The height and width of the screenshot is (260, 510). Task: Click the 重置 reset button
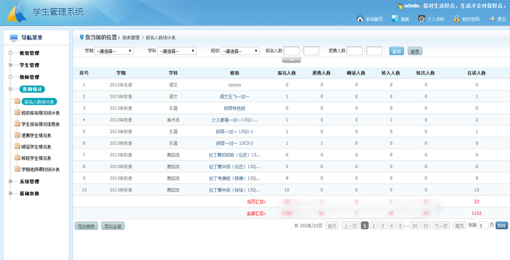415,51
